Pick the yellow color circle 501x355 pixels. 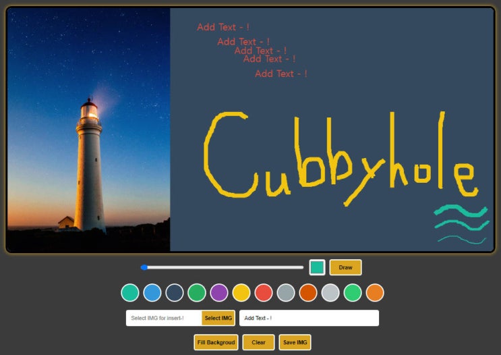click(241, 292)
